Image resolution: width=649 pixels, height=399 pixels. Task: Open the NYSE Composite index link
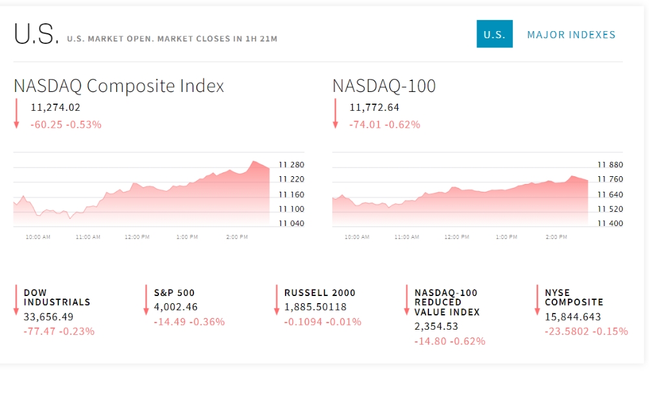pos(574,297)
